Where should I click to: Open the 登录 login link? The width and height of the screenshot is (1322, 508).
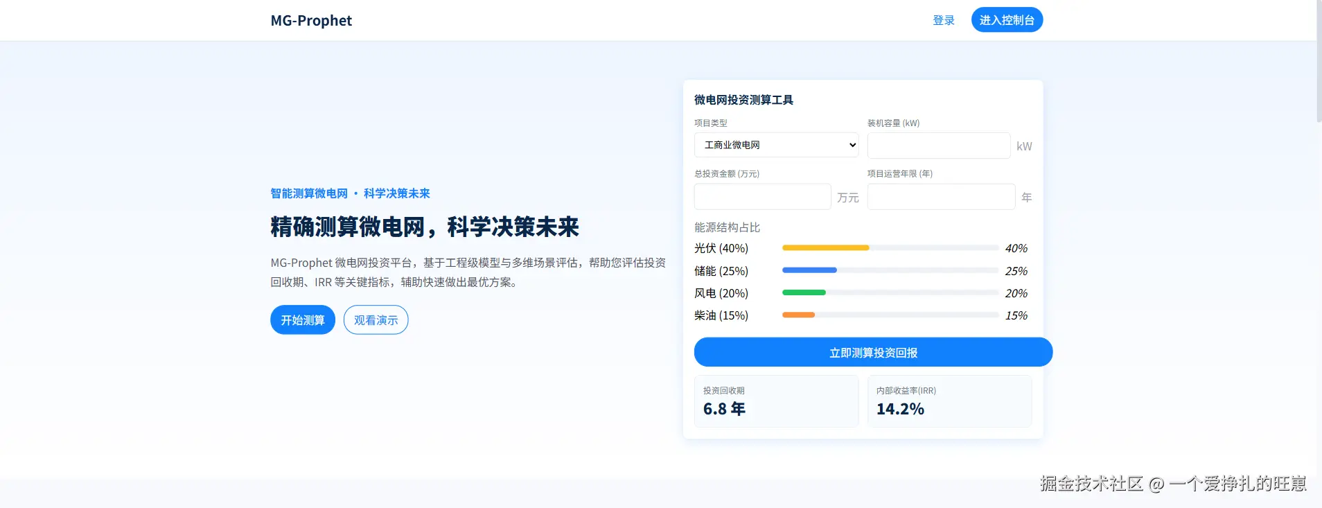tap(944, 20)
